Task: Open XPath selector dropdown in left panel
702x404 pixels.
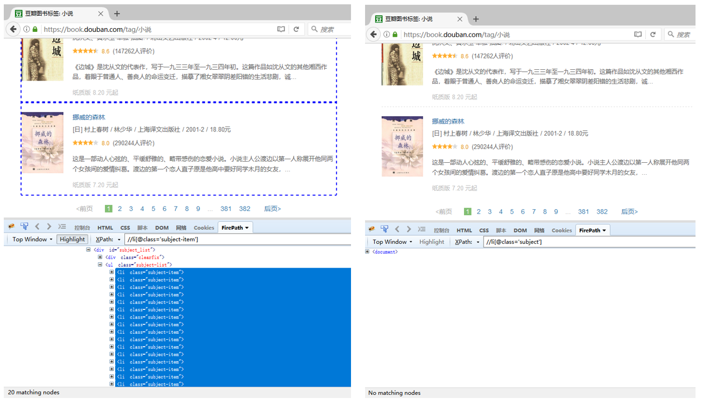Action: tap(118, 240)
